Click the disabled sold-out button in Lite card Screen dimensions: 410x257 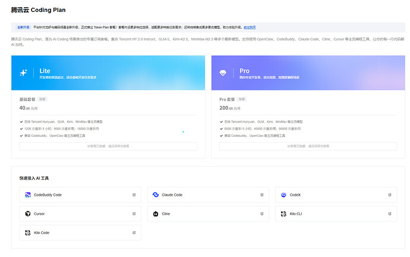pos(108,146)
